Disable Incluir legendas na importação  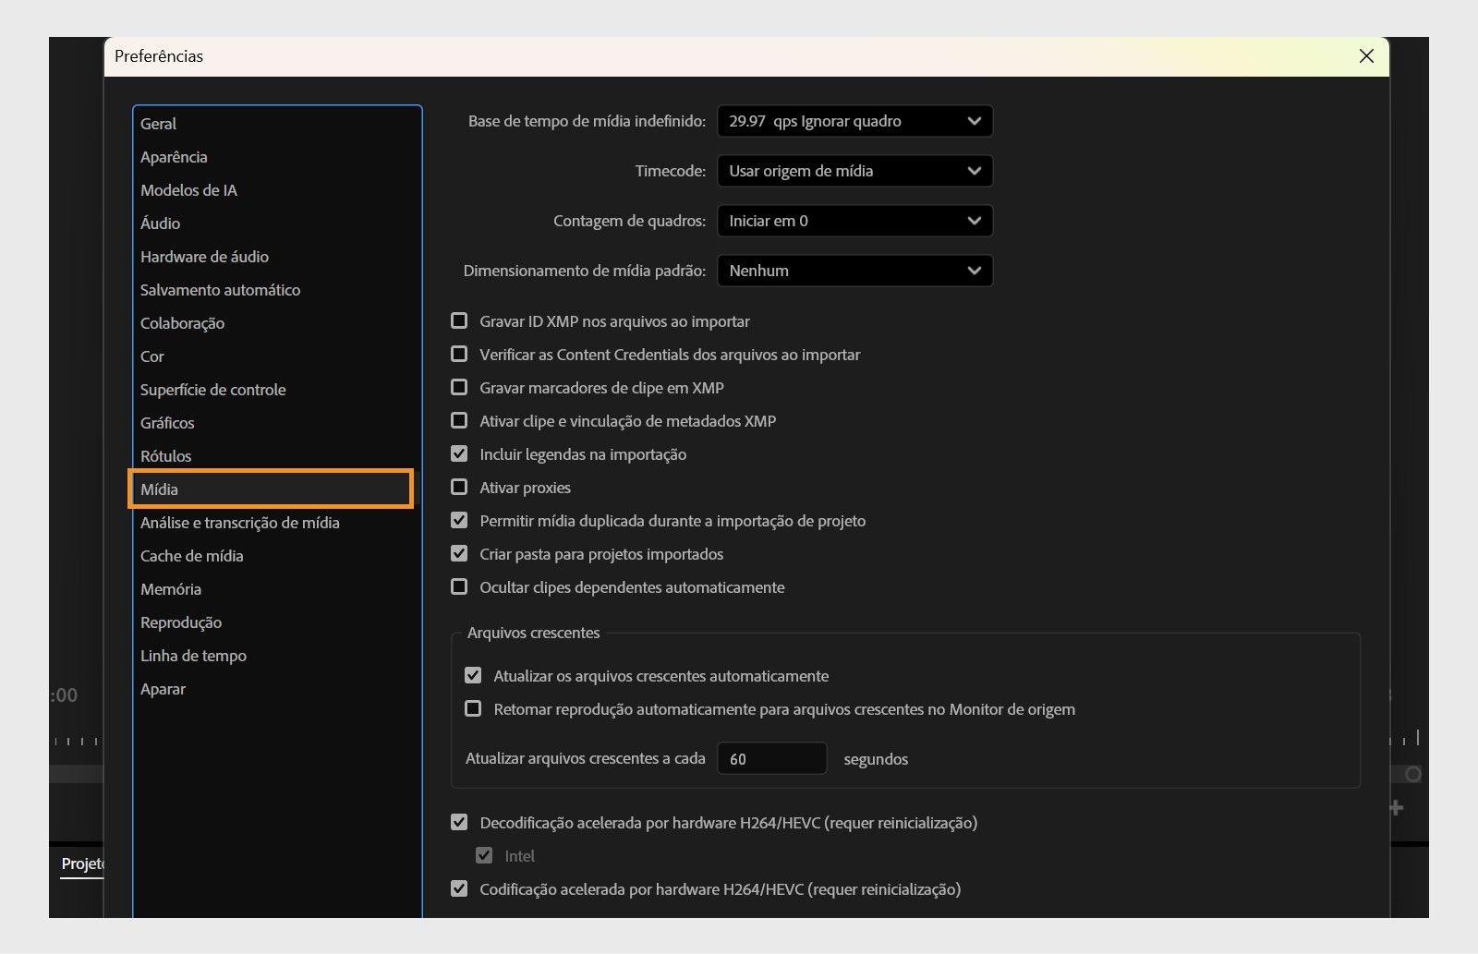tap(459, 453)
